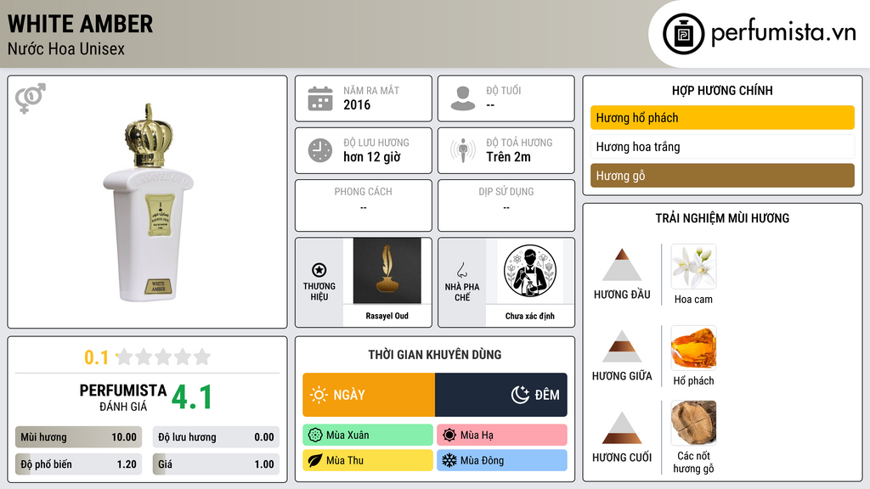Click the Chưa xác định perfumer label
Screen dimensions: 870x489
[x=530, y=316]
